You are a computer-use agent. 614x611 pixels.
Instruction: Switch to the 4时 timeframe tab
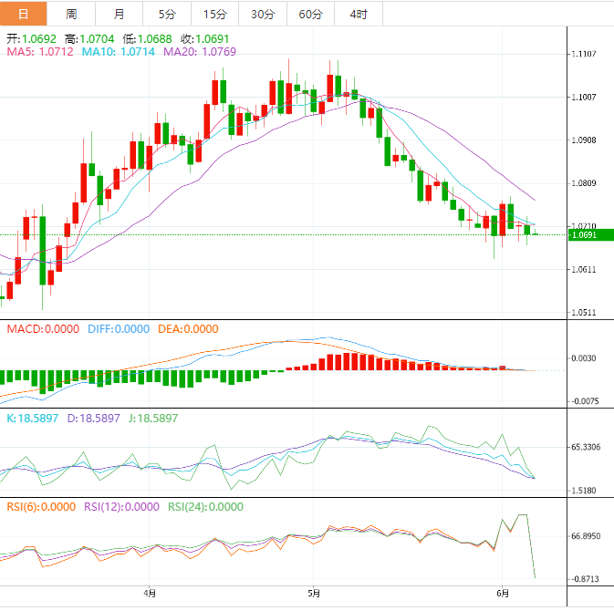pyautogui.click(x=359, y=14)
